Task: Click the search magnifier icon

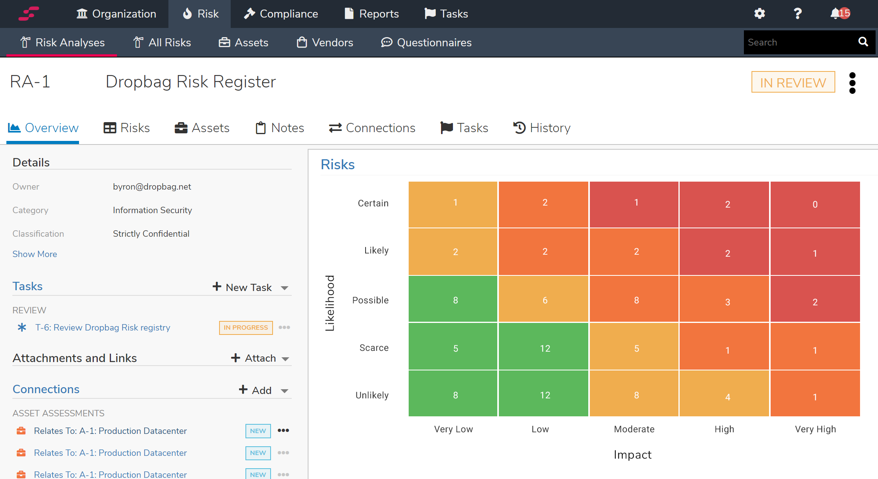Action: tap(863, 42)
